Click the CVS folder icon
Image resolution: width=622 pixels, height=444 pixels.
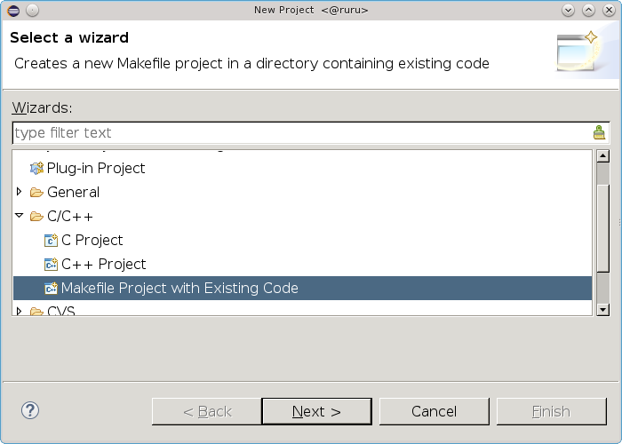pyautogui.click(x=36, y=312)
